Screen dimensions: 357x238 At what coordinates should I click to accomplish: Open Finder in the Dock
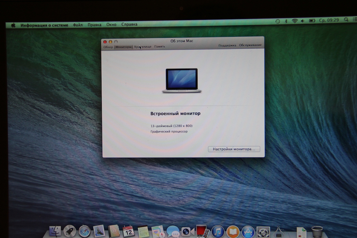55,231
